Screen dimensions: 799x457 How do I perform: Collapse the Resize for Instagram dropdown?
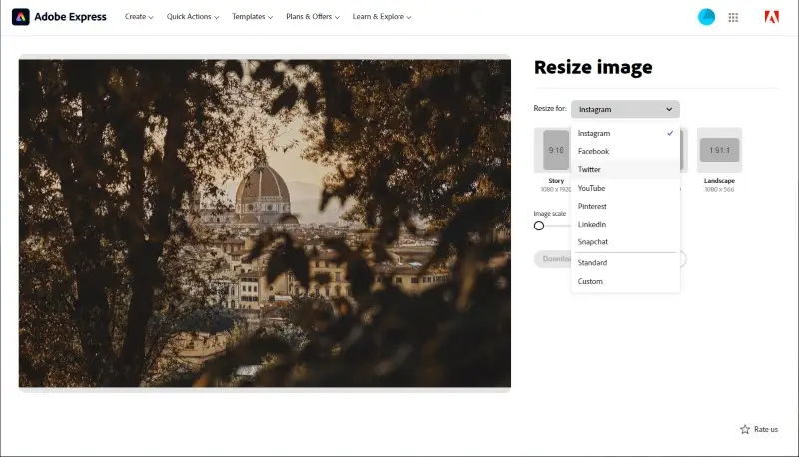point(625,109)
